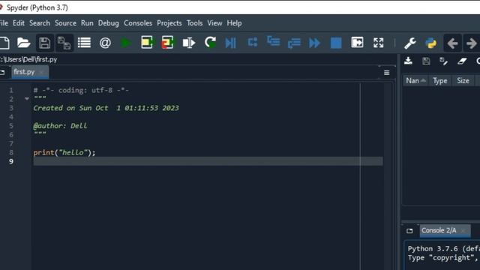Save data as in Variable explorer
This screenshot has height=270, width=480.
(x=443, y=61)
